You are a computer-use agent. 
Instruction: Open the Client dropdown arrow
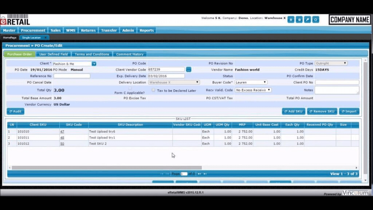[94, 64]
